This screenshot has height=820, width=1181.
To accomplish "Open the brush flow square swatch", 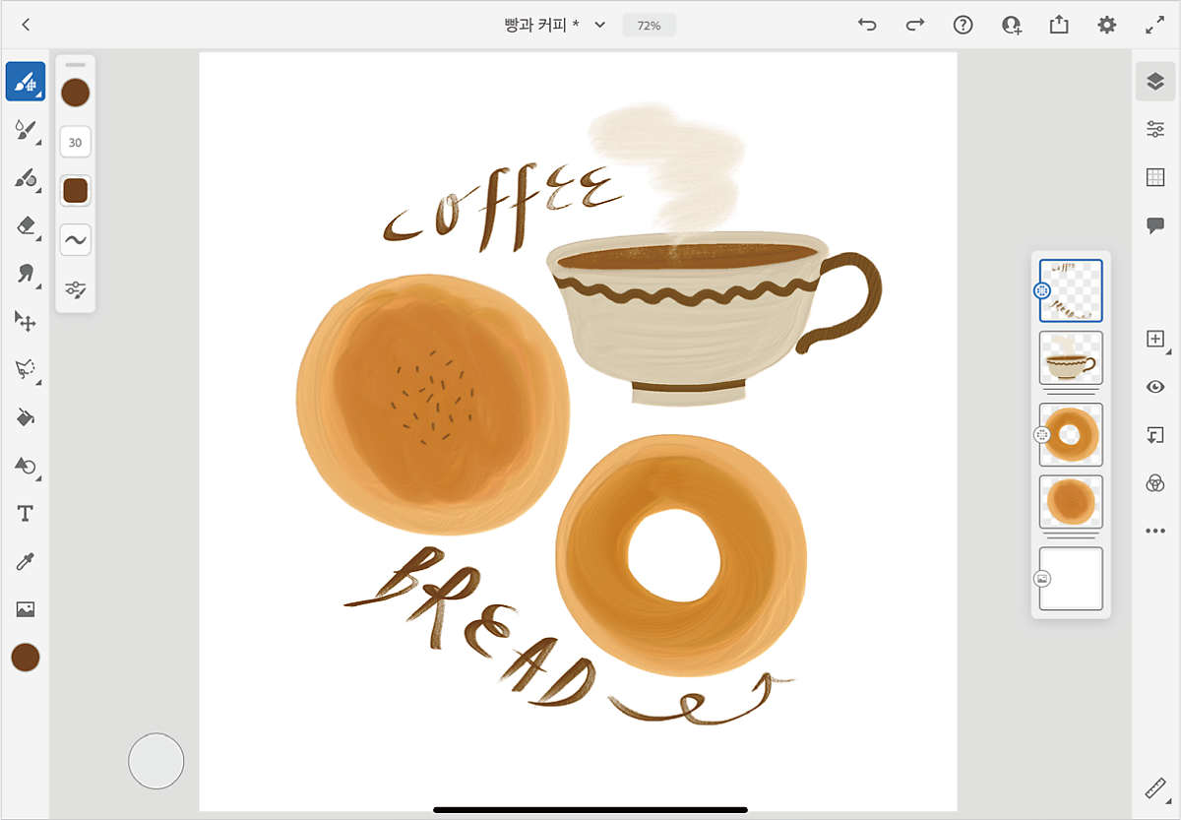I will click(x=76, y=190).
